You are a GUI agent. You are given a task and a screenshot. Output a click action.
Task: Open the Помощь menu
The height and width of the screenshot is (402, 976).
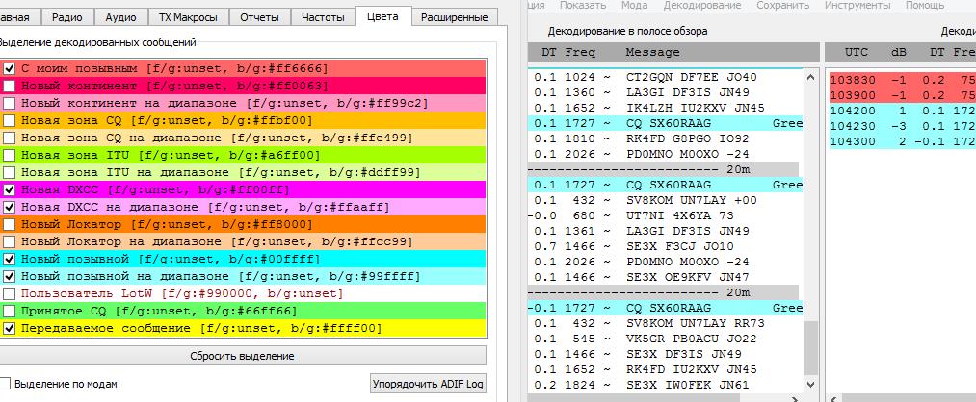pyautogui.click(x=924, y=5)
